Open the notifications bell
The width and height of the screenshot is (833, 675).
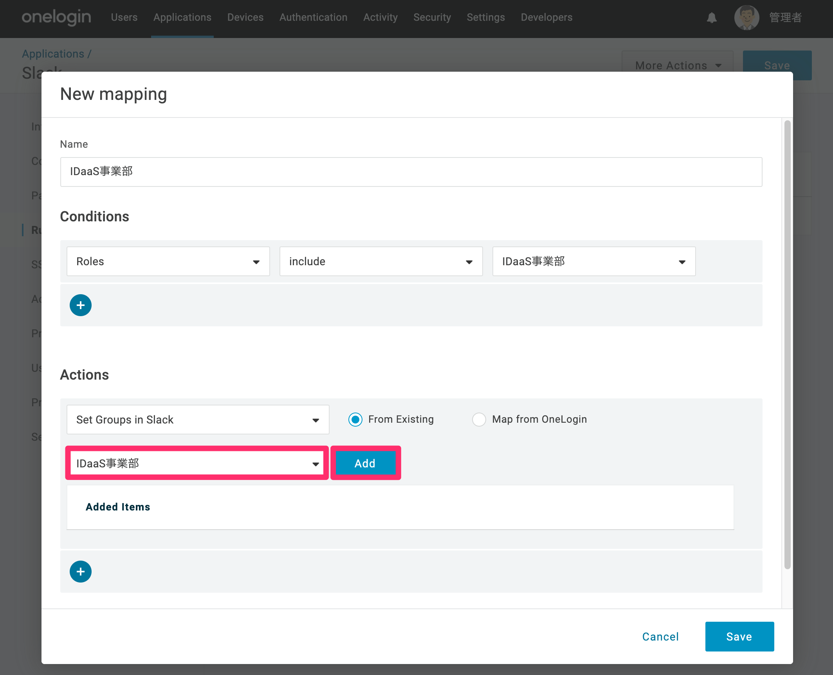tap(712, 18)
